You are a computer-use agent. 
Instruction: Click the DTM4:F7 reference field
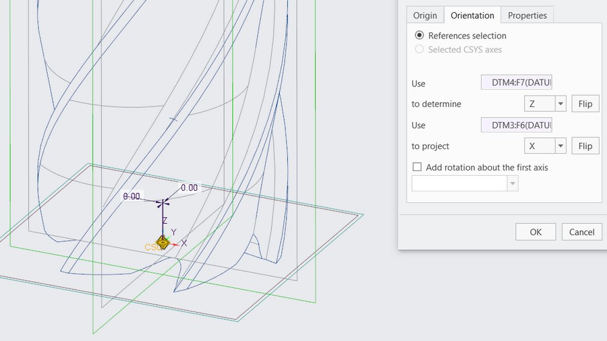coord(517,82)
